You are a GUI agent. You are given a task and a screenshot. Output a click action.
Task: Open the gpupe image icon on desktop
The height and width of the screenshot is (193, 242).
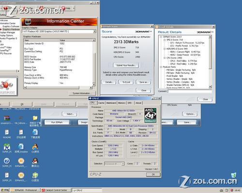7,118
